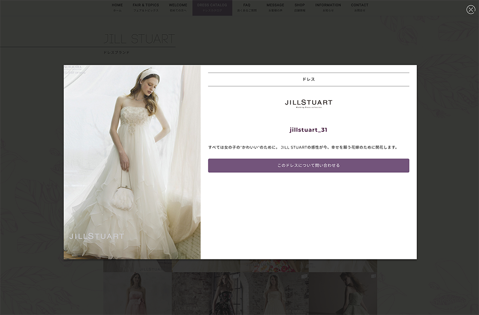Open the MESSAGE menu item

tap(275, 7)
